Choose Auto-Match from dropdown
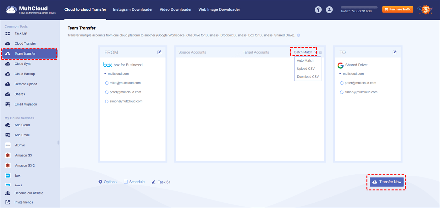Image resolution: width=440 pixels, height=208 pixels. (305, 61)
